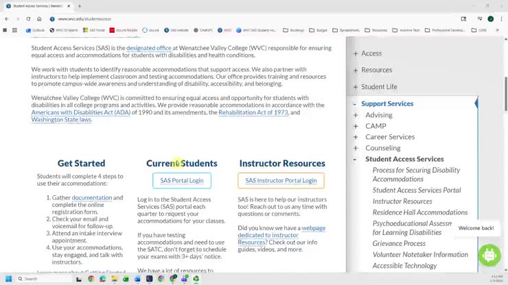
Task: Collapse the Student Access Services submenu
Action: click(355, 159)
